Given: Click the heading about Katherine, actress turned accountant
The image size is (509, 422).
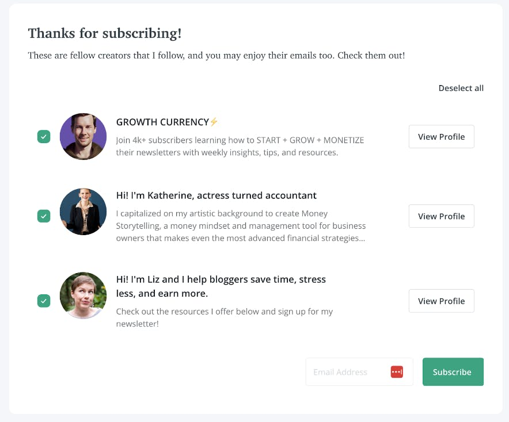Looking at the screenshot, I should click(x=216, y=195).
